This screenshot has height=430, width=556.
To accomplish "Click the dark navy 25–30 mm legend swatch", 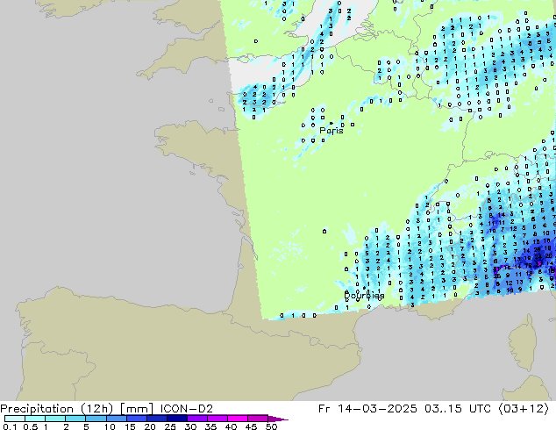I will tap(177, 419).
